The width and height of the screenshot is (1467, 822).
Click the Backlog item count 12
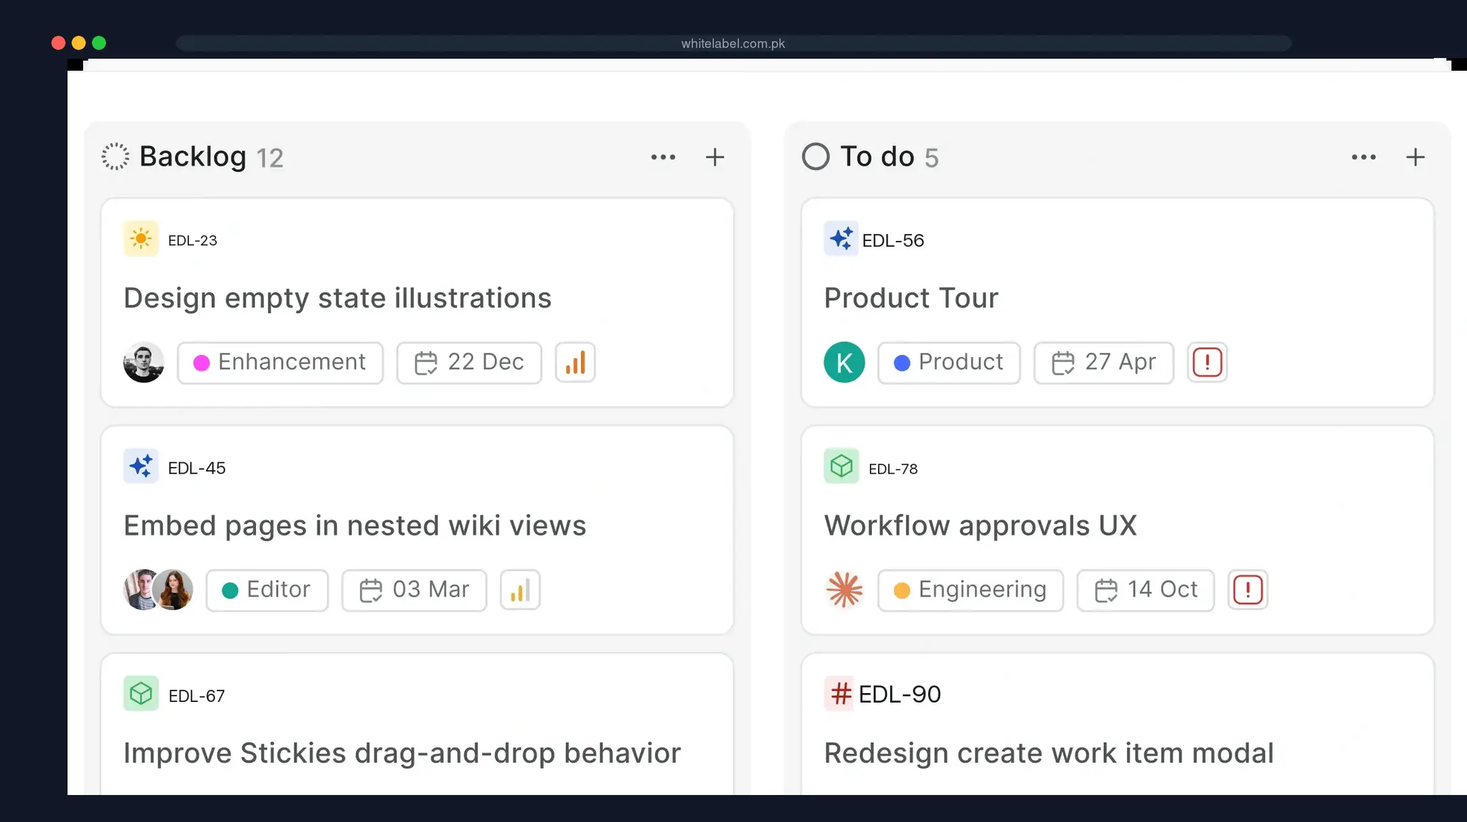[x=270, y=158]
